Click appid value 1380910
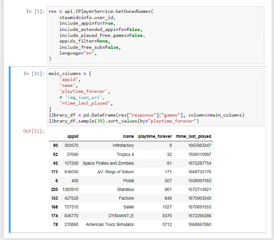The height and width of the screenshot is (240, 274). [70, 189]
